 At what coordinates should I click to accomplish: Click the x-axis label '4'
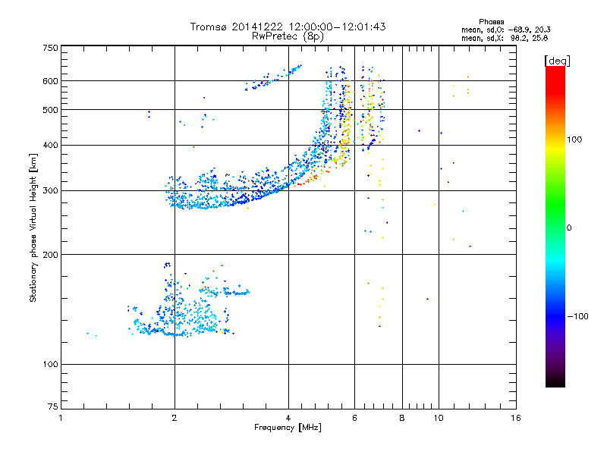coord(288,418)
